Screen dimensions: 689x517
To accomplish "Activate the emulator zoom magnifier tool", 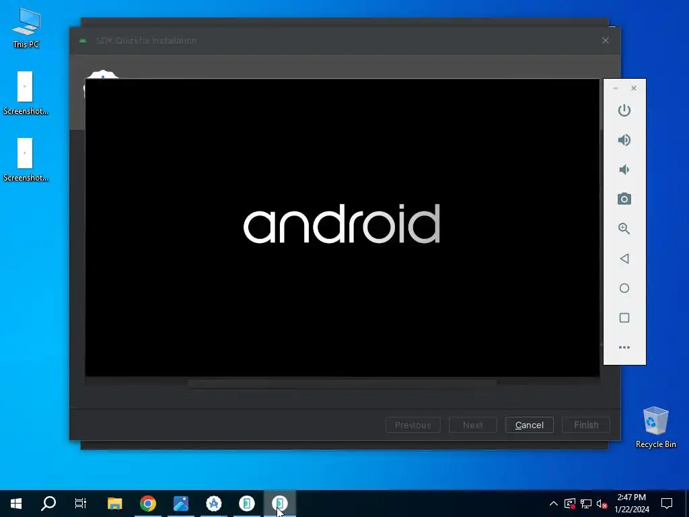I will (x=624, y=229).
